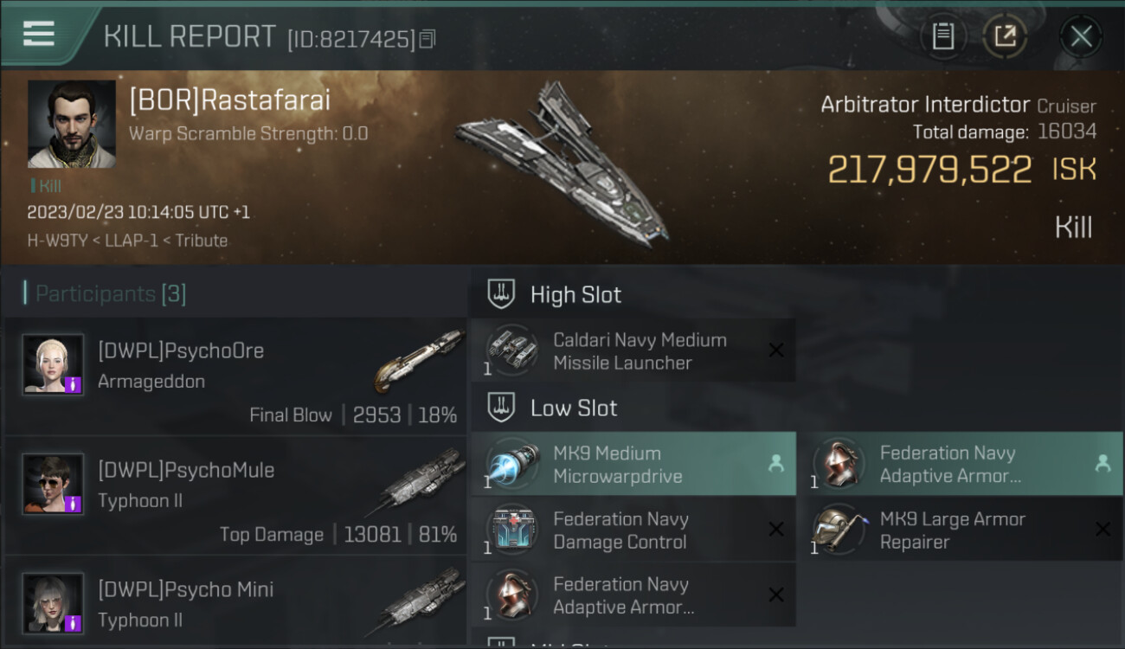Copy the kill report ID
Image resolution: width=1125 pixels, height=649 pixels.
427,39
